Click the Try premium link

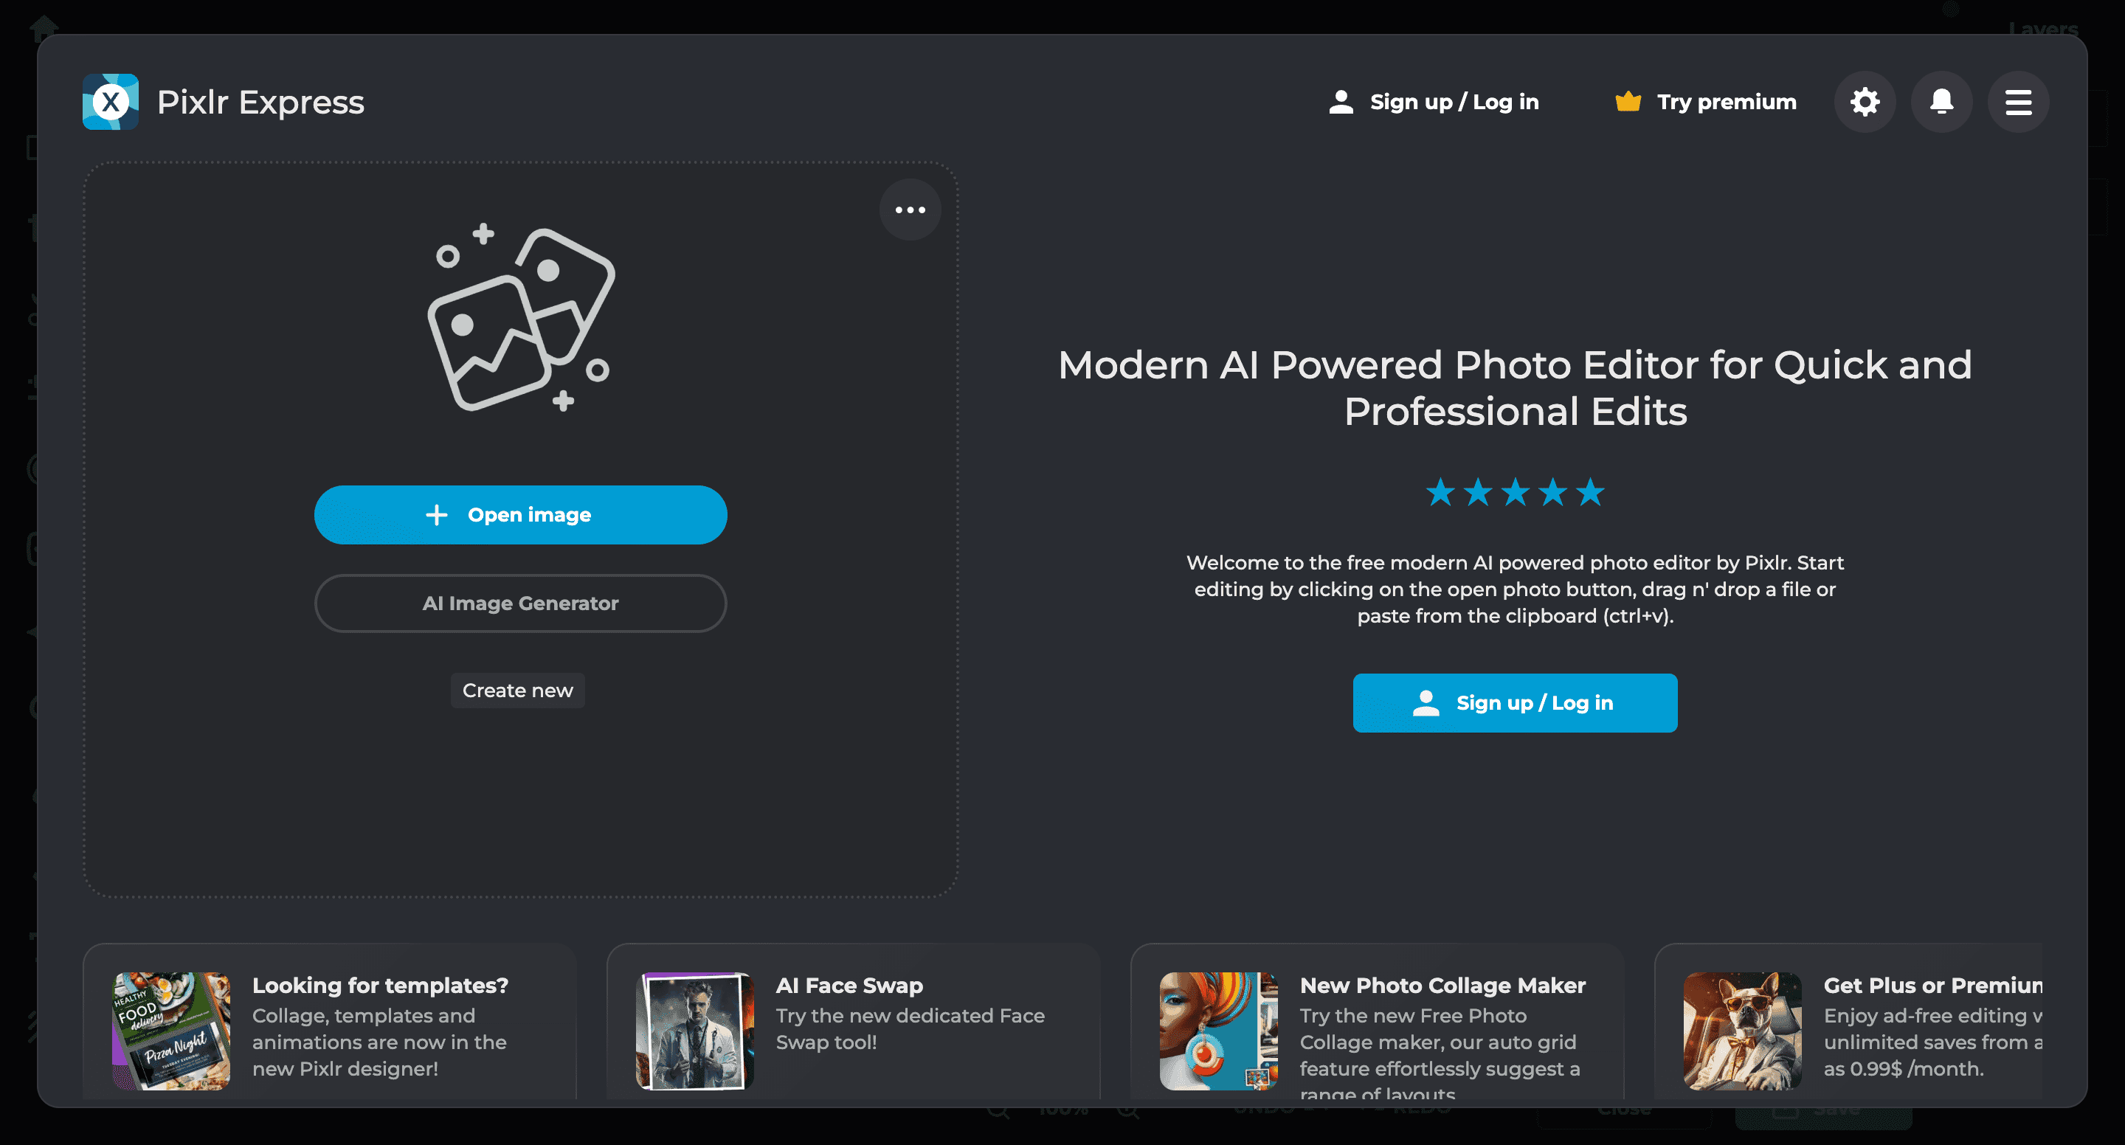pos(1726,102)
